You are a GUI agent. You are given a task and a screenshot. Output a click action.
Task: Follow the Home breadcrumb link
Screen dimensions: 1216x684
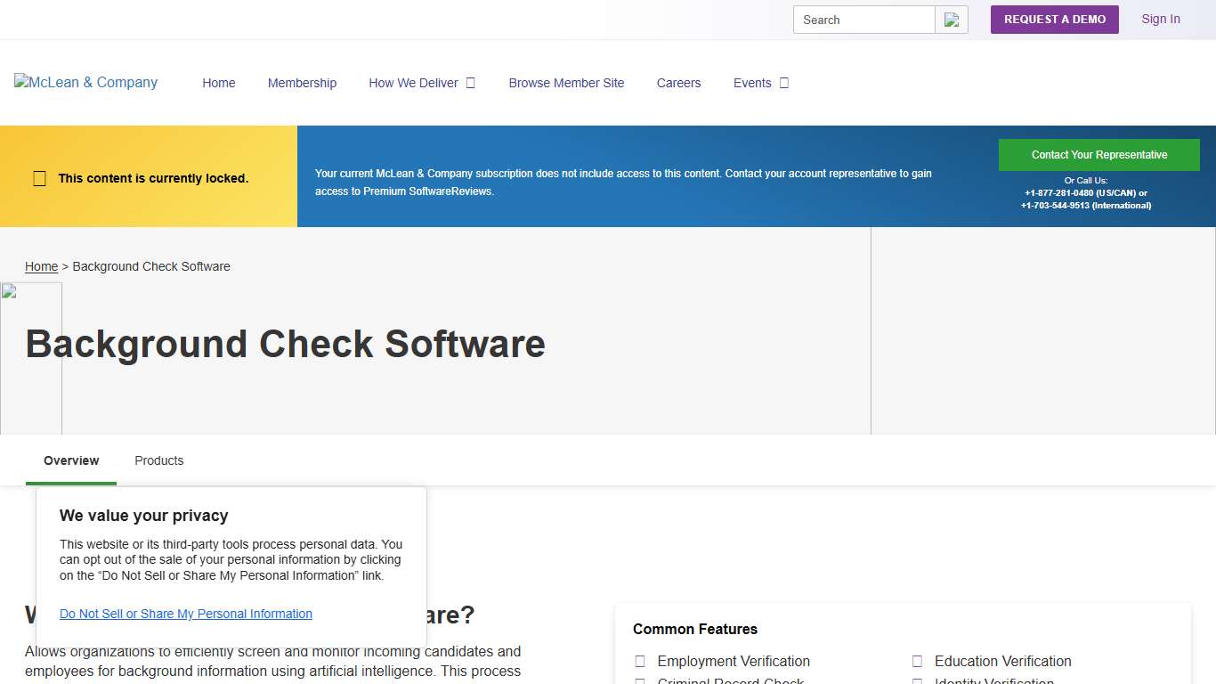click(x=41, y=266)
